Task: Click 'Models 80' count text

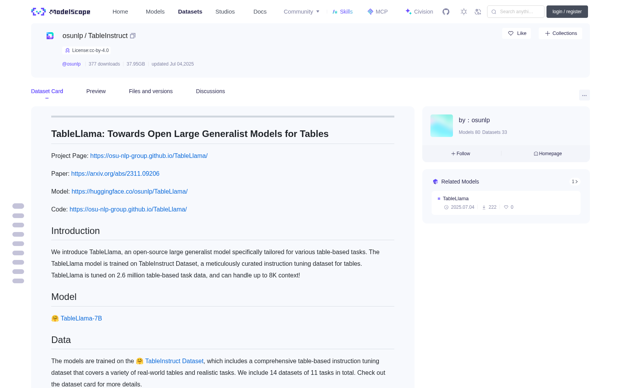Action: tap(469, 132)
